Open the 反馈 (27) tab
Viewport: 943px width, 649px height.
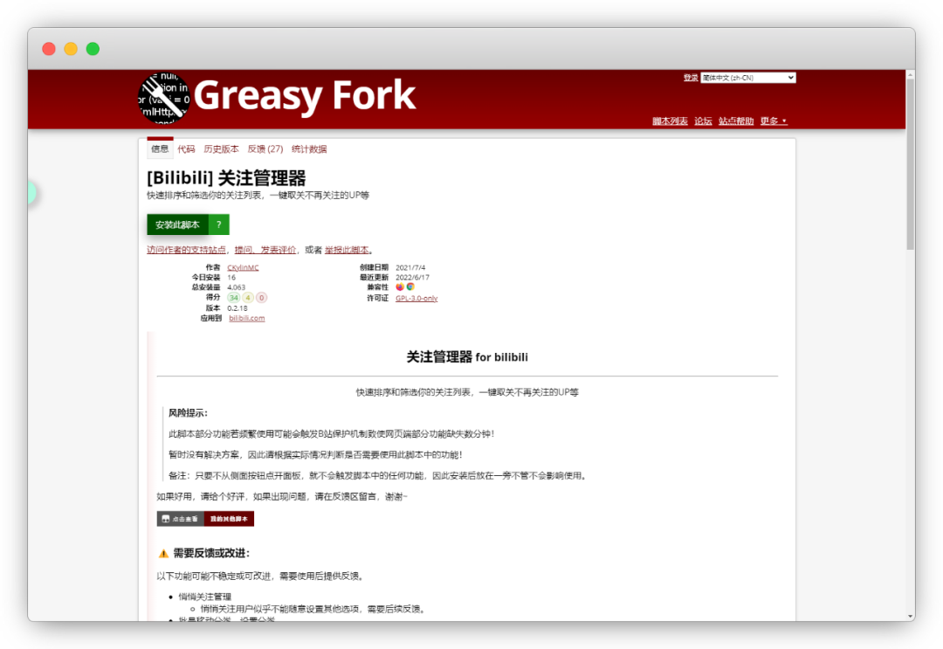pos(265,149)
